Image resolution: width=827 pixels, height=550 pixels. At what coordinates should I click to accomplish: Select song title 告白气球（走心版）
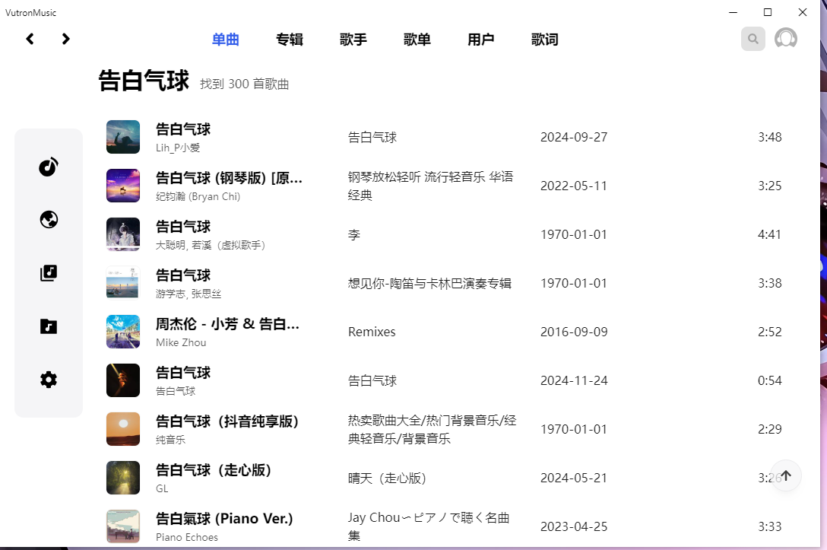pos(214,470)
